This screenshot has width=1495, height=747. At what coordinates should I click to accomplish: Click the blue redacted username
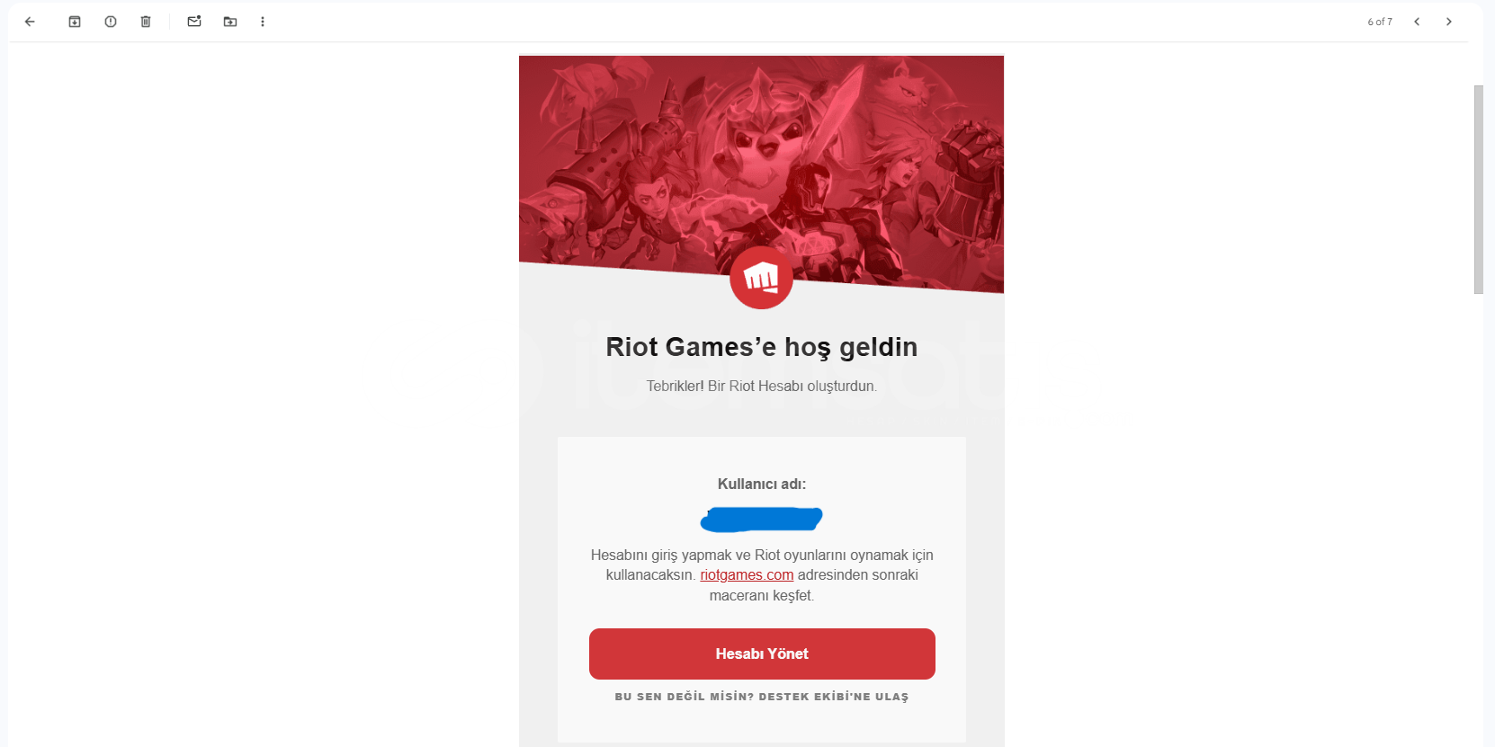pyautogui.click(x=761, y=520)
